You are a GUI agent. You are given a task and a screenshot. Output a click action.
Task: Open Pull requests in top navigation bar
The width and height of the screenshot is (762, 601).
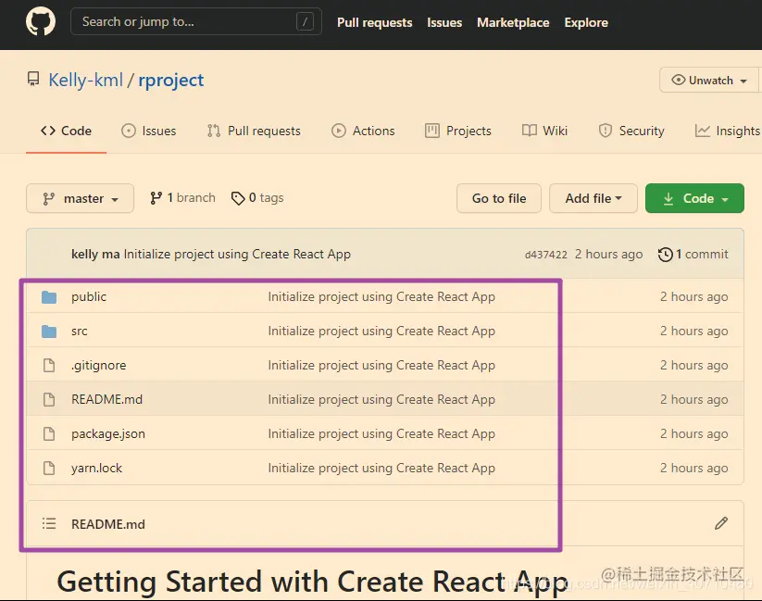click(374, 22)
